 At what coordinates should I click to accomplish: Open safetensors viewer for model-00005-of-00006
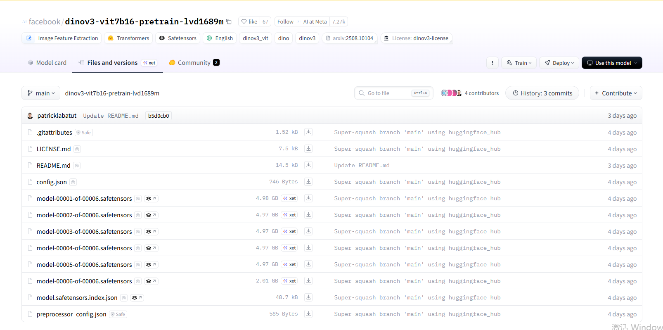151,265
